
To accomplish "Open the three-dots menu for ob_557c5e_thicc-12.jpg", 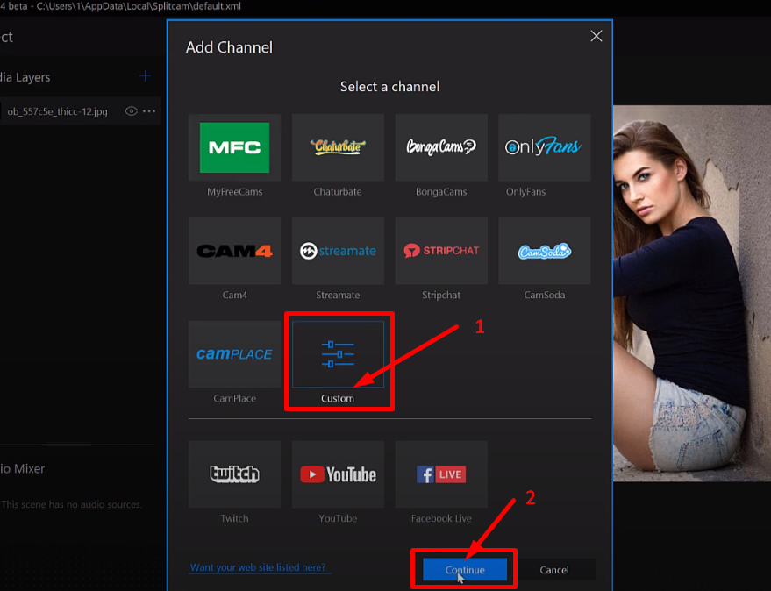I will [149, 111].
